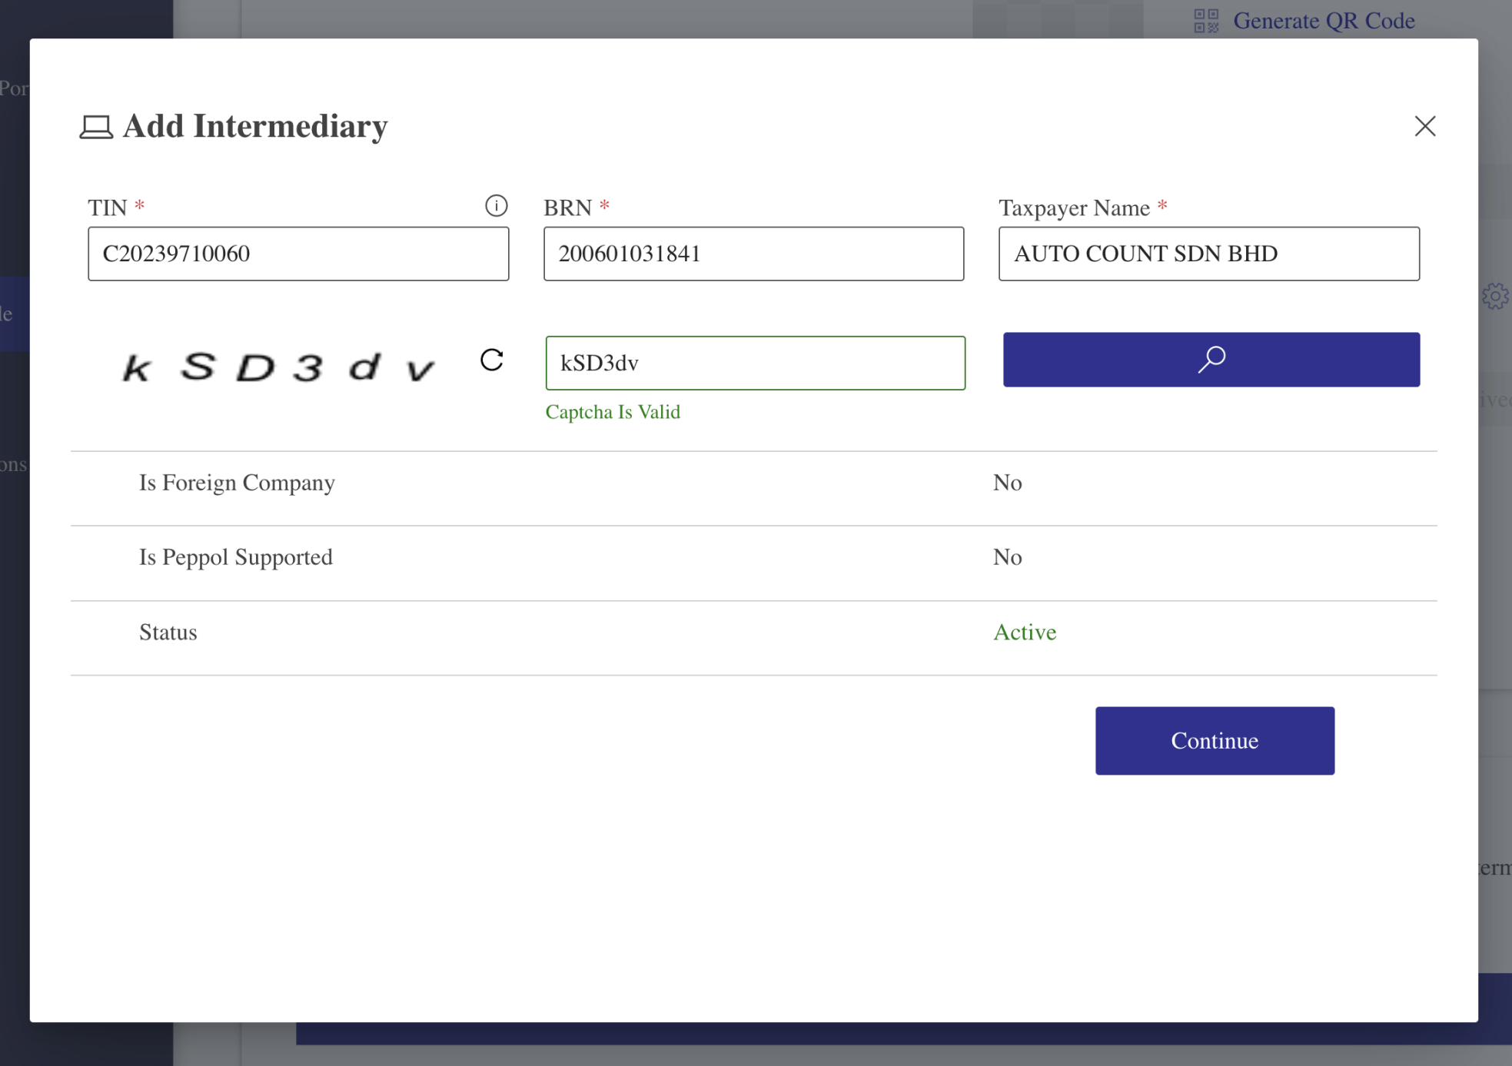
Task: Click the Captcha Is Valid message
Action: tap(613, 412)
